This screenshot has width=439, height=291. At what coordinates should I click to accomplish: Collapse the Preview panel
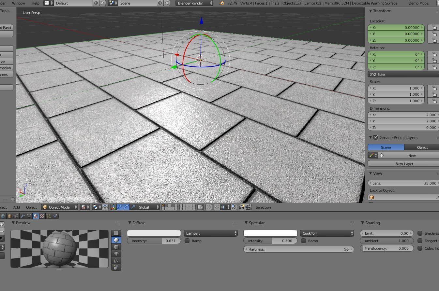pyautogui.click(x=13, y=223)
